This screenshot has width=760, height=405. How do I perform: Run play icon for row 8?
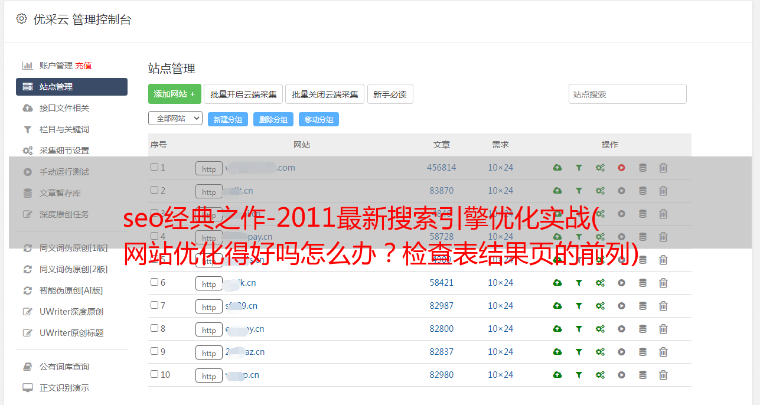[621, 329]
